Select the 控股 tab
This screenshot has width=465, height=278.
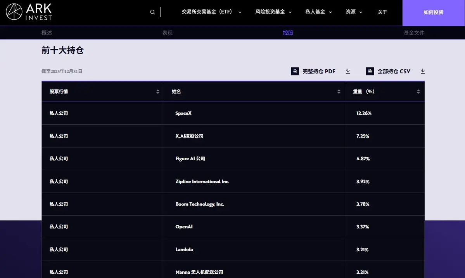(288, 33)
